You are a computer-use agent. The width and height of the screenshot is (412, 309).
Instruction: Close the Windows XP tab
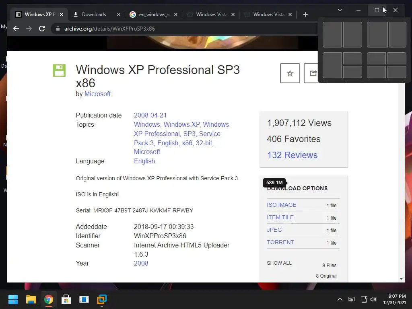pos(62,14)
